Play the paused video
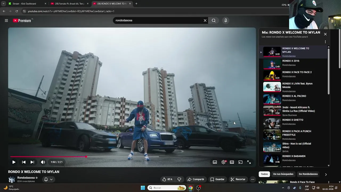The width and height of the screenshot is (341, 192). click(x=14, y=162)
